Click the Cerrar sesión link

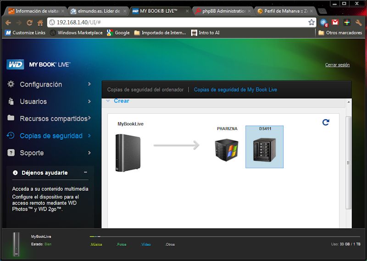pos(337,65)
